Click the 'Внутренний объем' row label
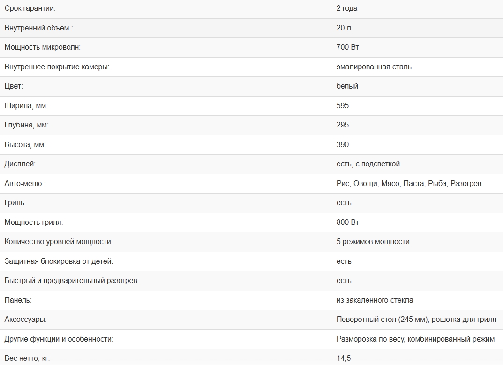 point(38,28)
